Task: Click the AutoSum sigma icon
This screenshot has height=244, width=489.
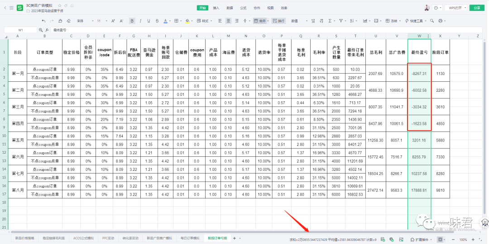Action: (330, 21)
